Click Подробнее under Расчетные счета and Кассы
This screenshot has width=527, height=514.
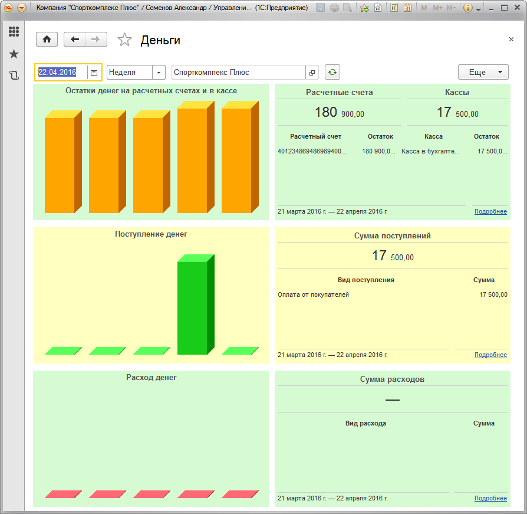click(490, 212)
